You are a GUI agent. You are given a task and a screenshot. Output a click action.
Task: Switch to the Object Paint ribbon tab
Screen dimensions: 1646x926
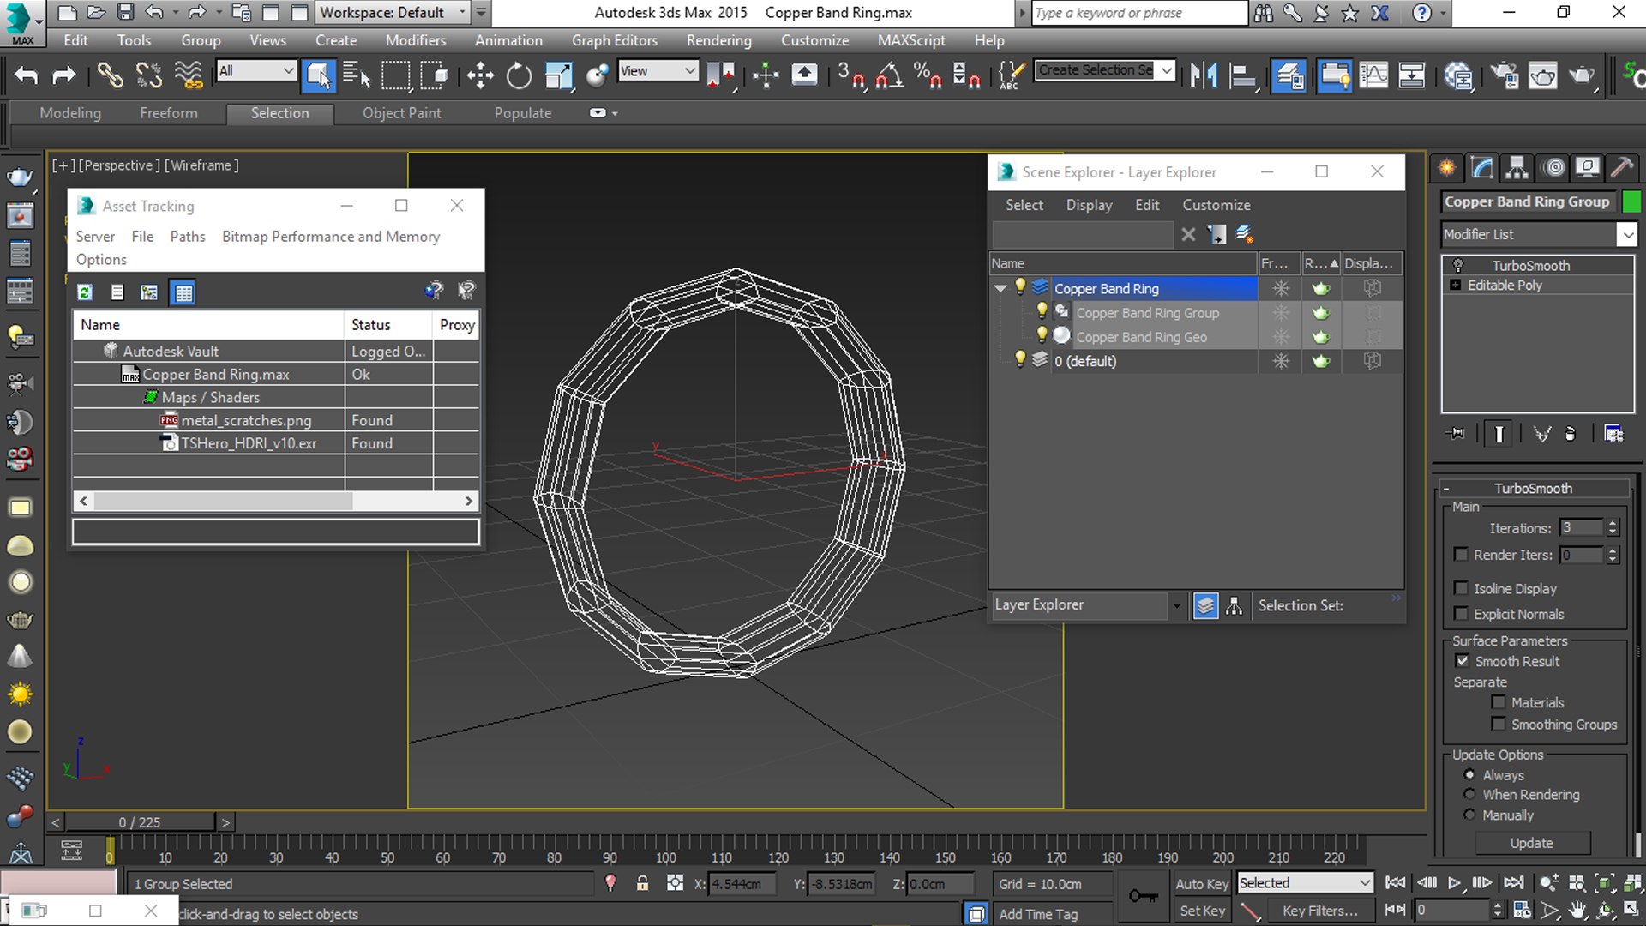tap(401, 113)
